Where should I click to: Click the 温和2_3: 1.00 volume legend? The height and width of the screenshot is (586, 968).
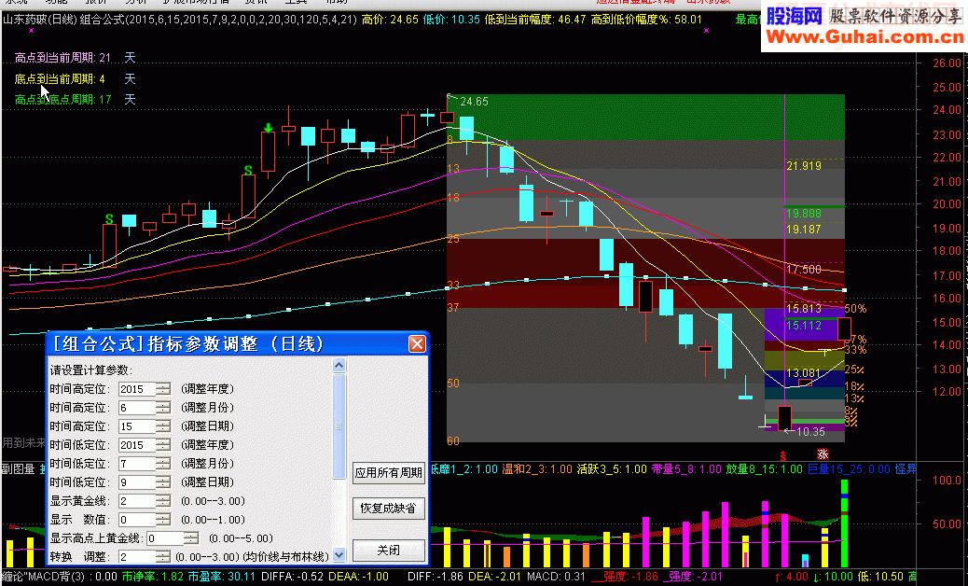pyautogui.click(x=537, y=469)
